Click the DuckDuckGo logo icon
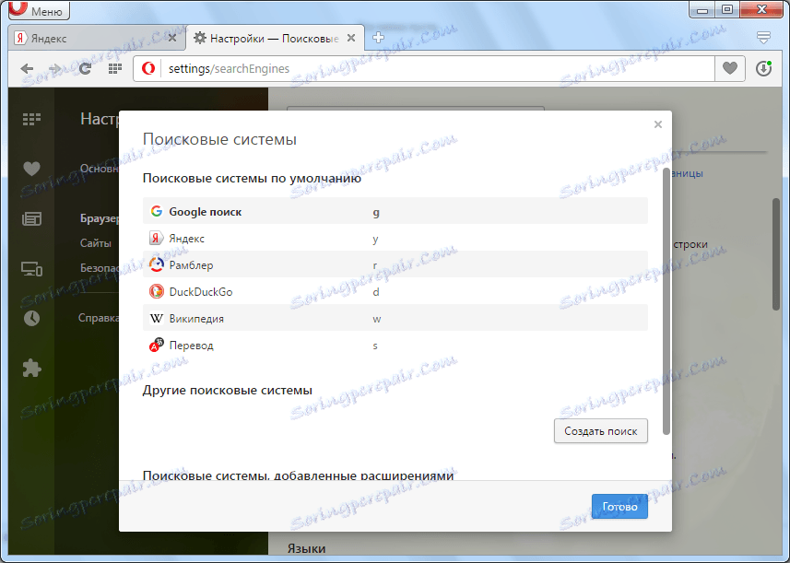Screen dimensions: 790x563 click(x=156, y=291)
